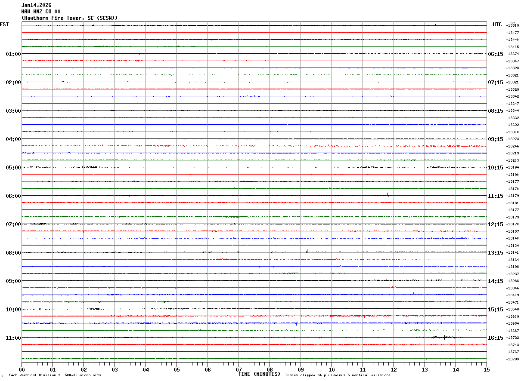Click minute "05" tick on time axis
Image resolution: width=521 pixels, height=381 pixels.
pyautogui.click(x=177, y=369)
